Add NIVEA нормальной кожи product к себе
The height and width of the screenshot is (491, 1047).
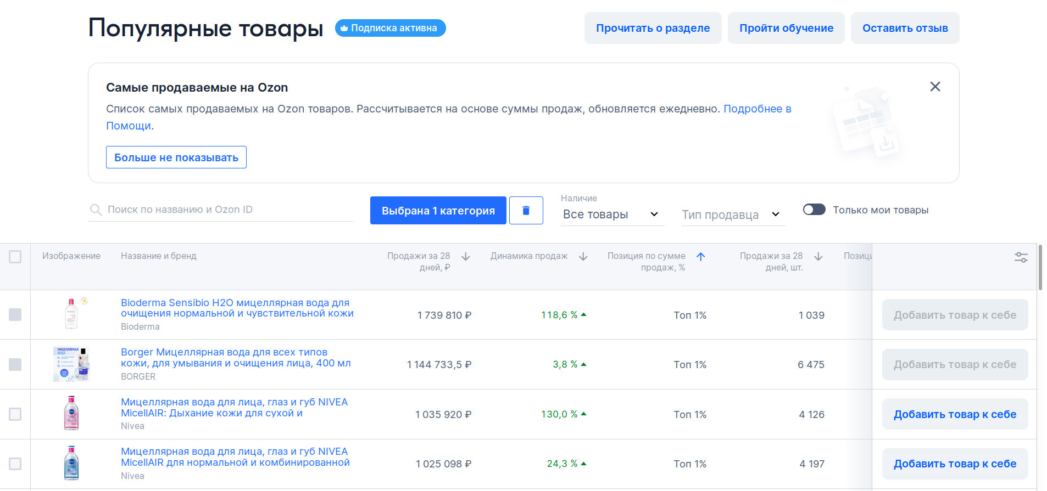[955, 464]
